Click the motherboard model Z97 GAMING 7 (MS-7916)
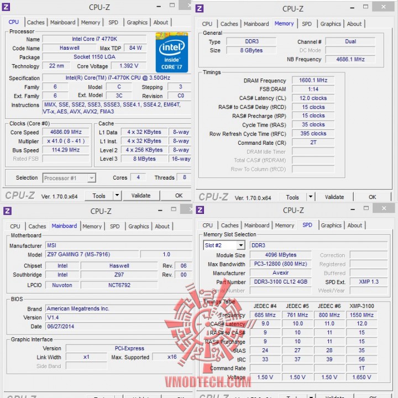The image size is (398, 398). click(x=92, y=254)
